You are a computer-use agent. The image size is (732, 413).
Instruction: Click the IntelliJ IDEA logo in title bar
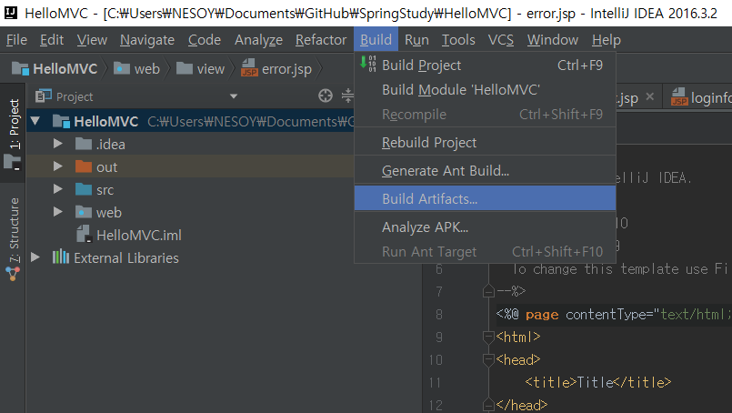point(11,13)
